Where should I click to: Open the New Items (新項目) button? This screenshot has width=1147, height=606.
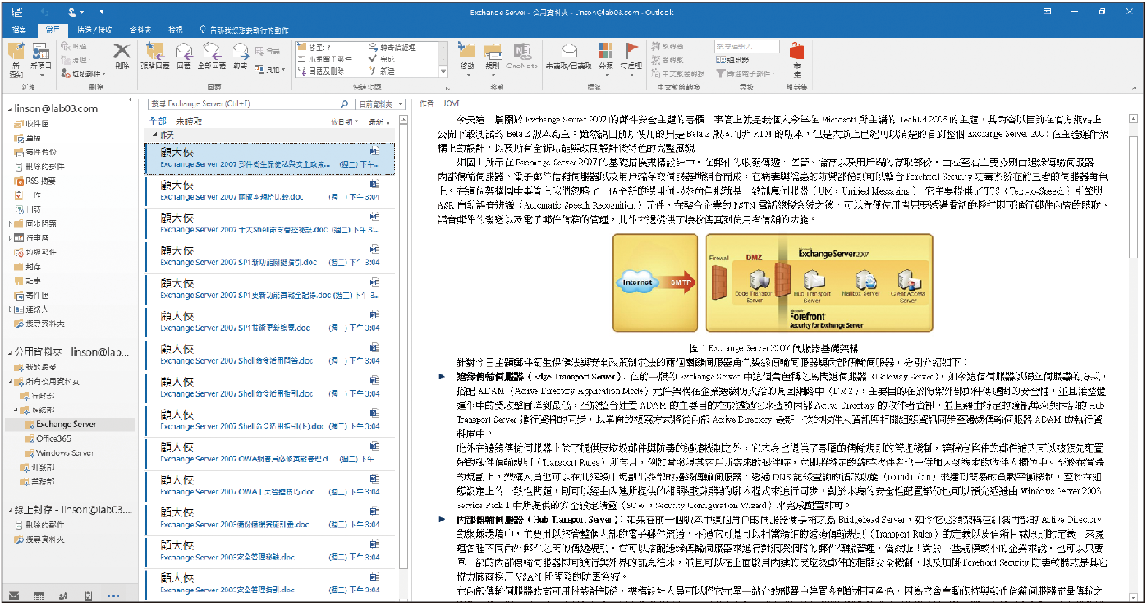tap(41, 58)
